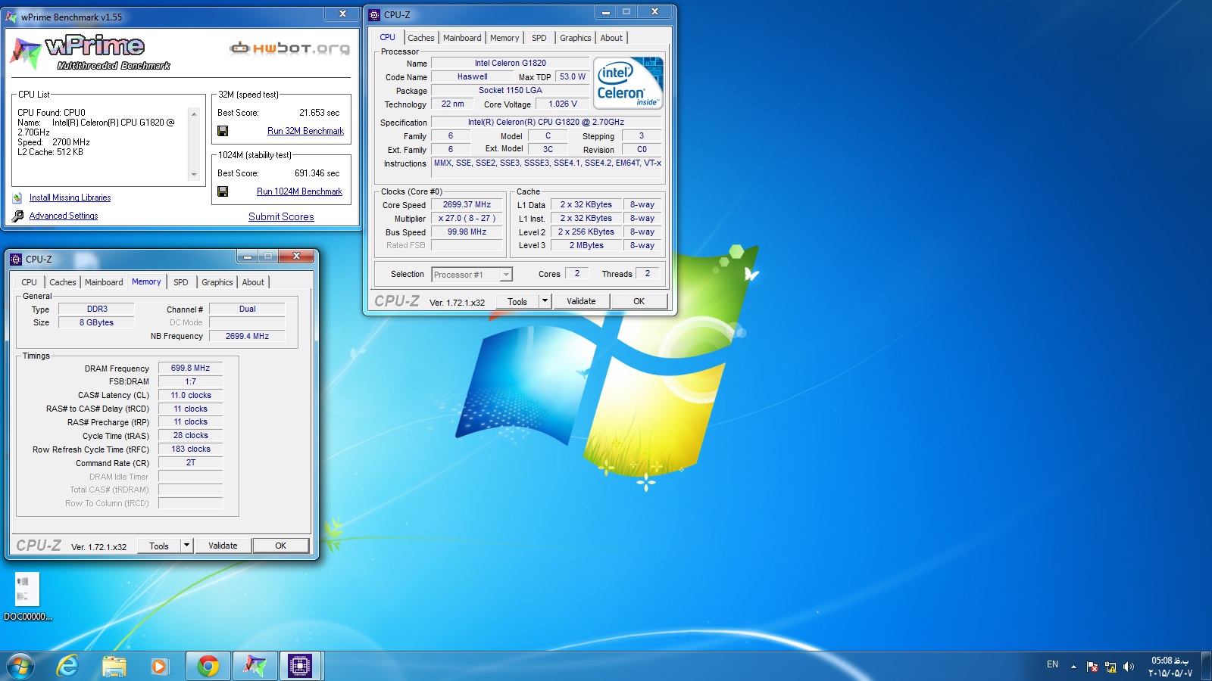The image size is (1212, 681).
Task: Open the Action Center flag tray icon
Action: 1092,667
